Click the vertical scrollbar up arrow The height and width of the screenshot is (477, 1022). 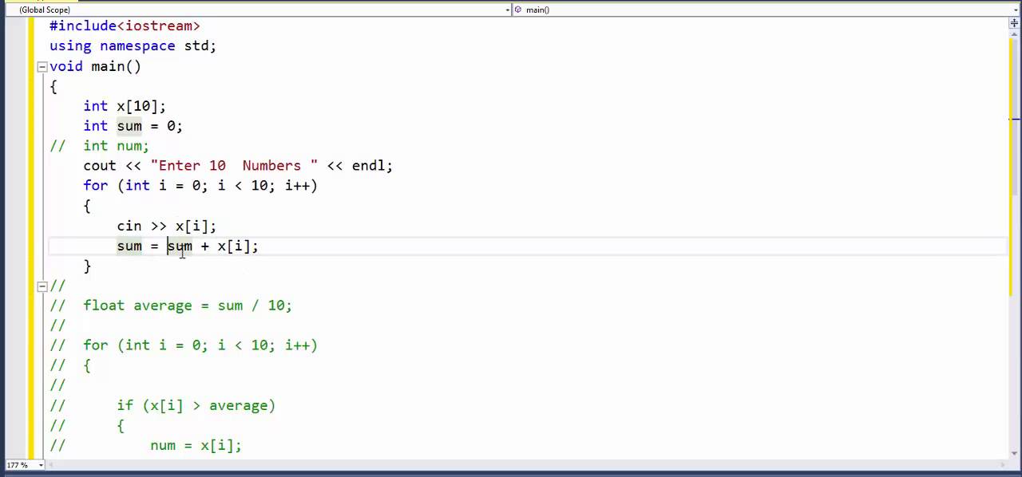(x=1014, y=36)
